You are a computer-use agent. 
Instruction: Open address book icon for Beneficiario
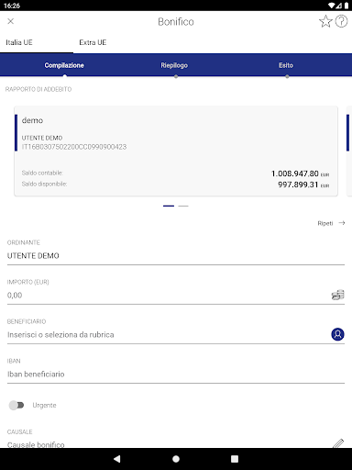(x=337, y=334)
